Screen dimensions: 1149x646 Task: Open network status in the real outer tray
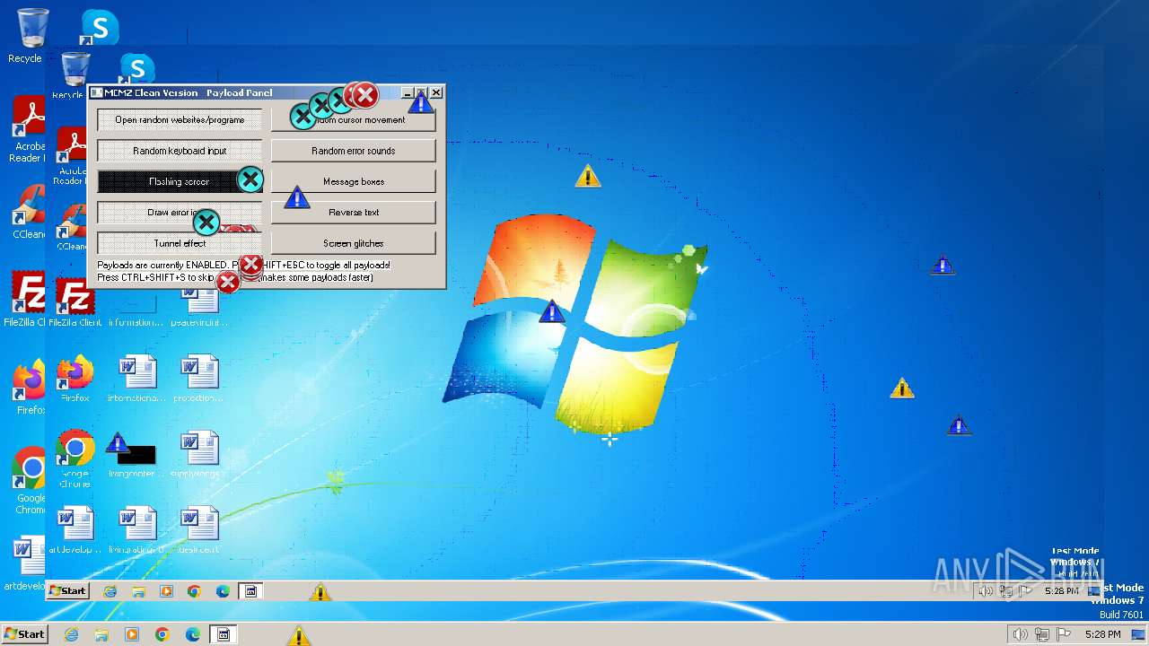tap(1043, 634)
